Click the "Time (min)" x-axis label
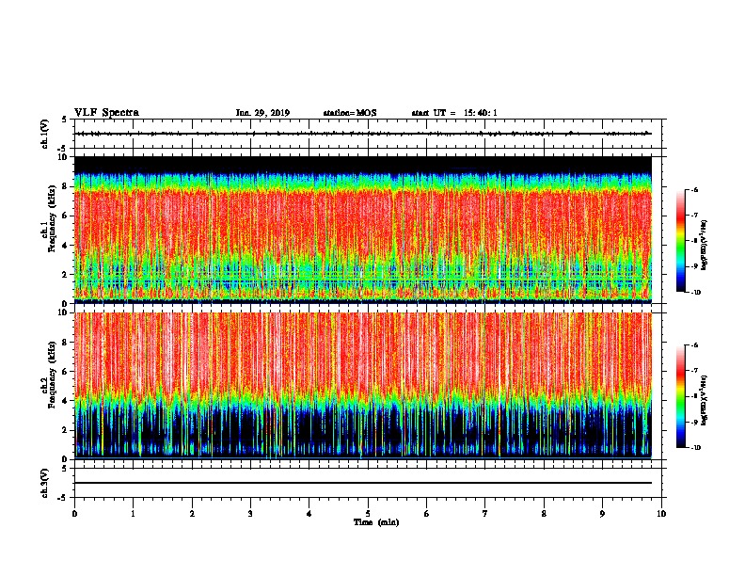 point(376,522)
